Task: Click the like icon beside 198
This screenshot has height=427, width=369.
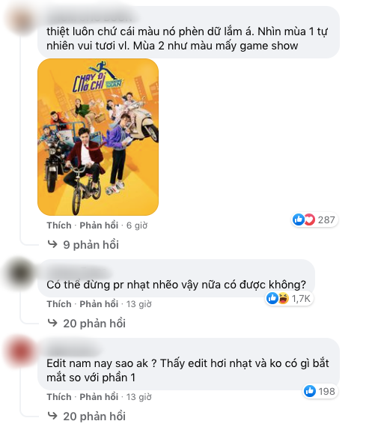Action: click(310, 391)
